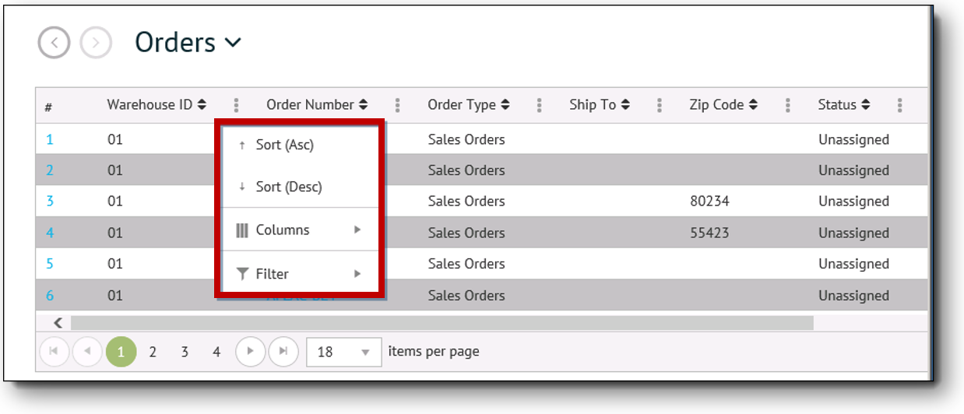Jump to the last page of results
Screen dimensions: 964x414
[283, 352]
